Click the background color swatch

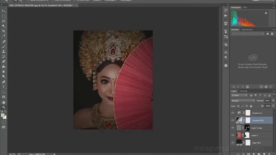pos(5,118)
